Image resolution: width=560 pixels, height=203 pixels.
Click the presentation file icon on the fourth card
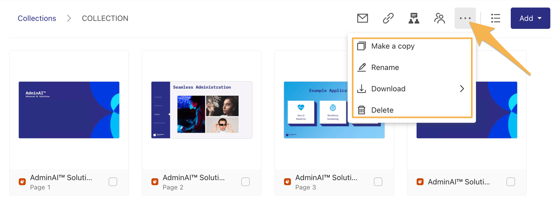tap(420, 182)
